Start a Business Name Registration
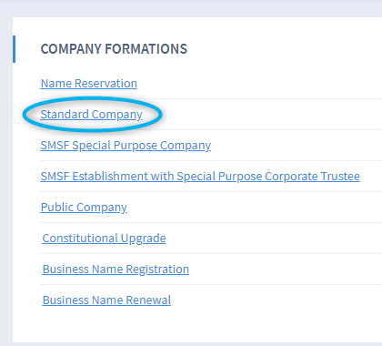Image resolution: width=382 pixels, height=346 pixels. (116, 270)
